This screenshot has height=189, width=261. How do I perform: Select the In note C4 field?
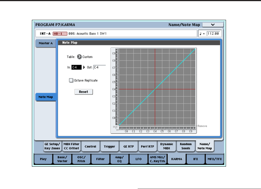coord(76,67)
